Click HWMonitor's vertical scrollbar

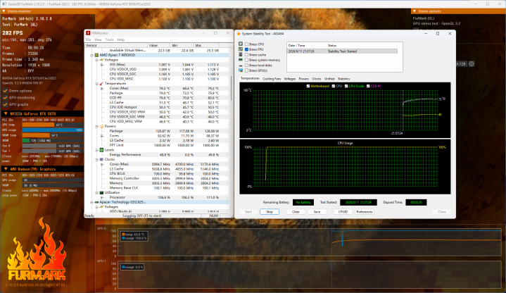(231, 89)
